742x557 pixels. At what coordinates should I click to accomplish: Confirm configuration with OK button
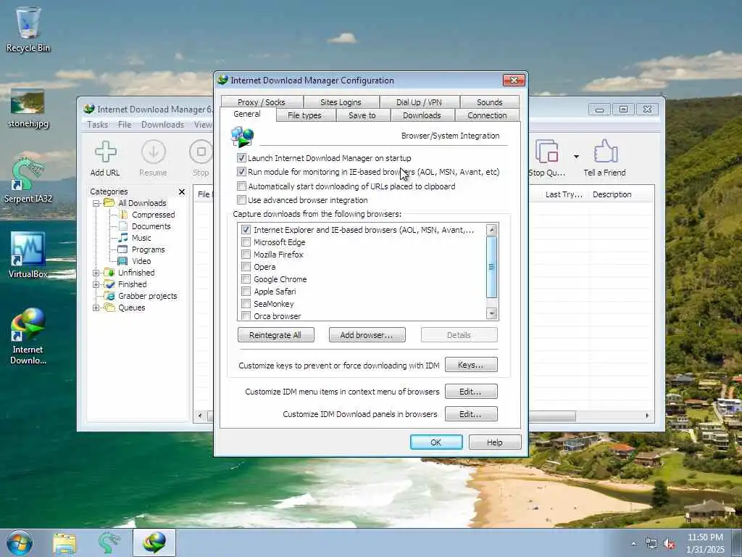click(435, 442)
